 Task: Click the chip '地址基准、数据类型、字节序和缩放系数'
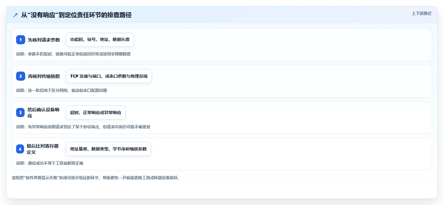pos(108,149)
